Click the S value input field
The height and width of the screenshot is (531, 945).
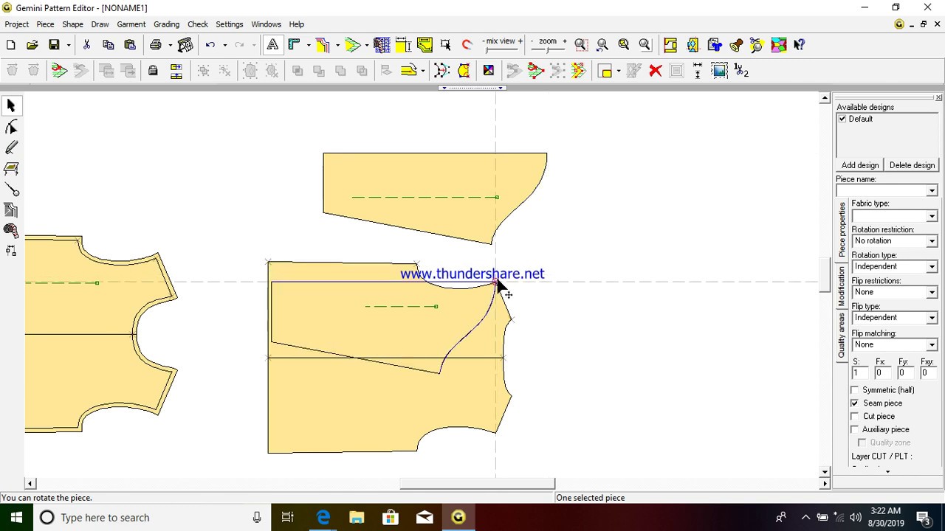[x=860, y=373]
